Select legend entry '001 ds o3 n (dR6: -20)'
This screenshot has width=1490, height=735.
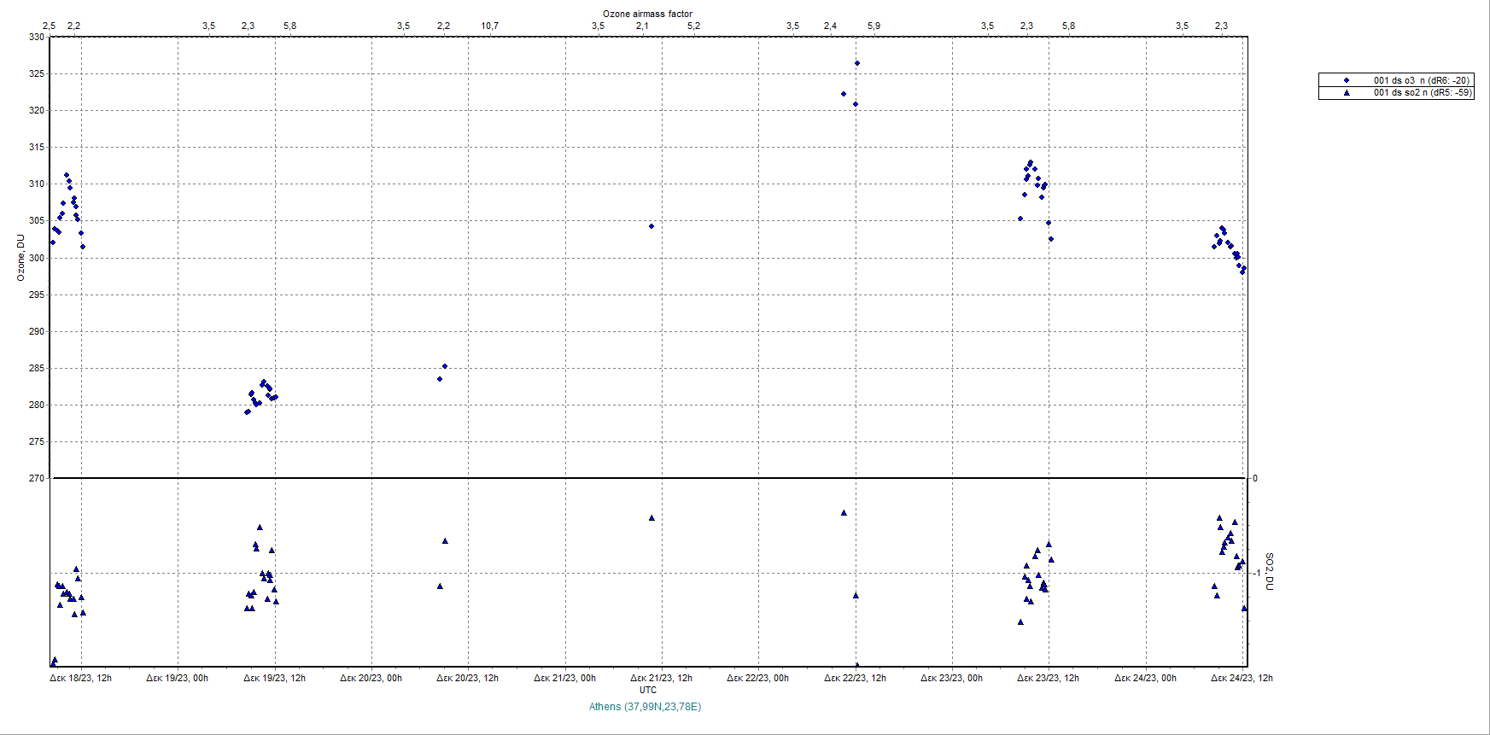click(x=1421, y=80)
